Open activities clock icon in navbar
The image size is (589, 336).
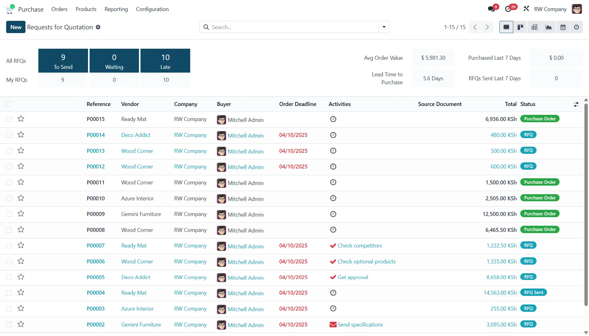[x=508, y=9]
